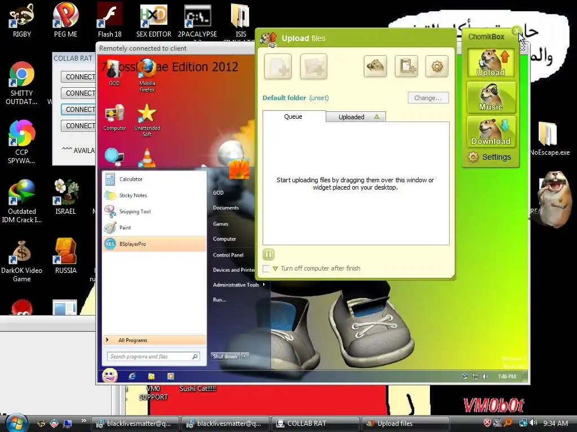Open Download in the ChomikBox widget
Viewport: 577px width, 432px height.
point(491,132)
